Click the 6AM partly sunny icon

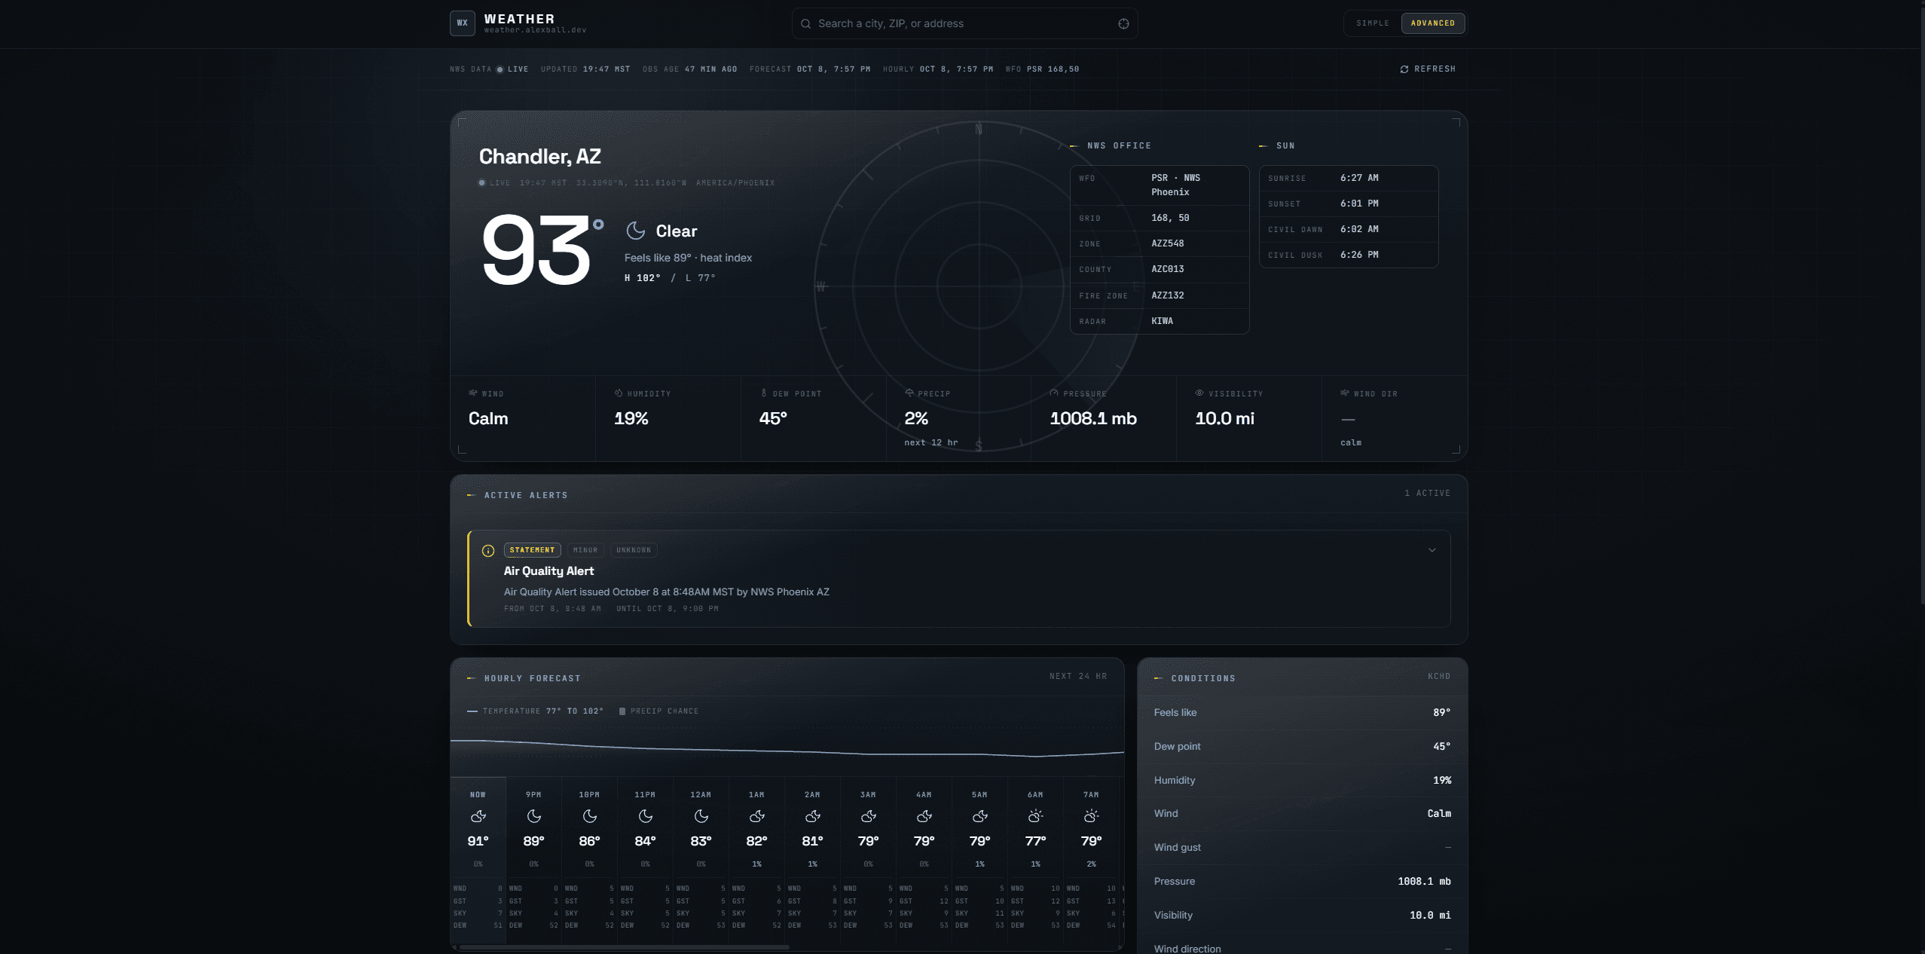(x=1036, y=816)
